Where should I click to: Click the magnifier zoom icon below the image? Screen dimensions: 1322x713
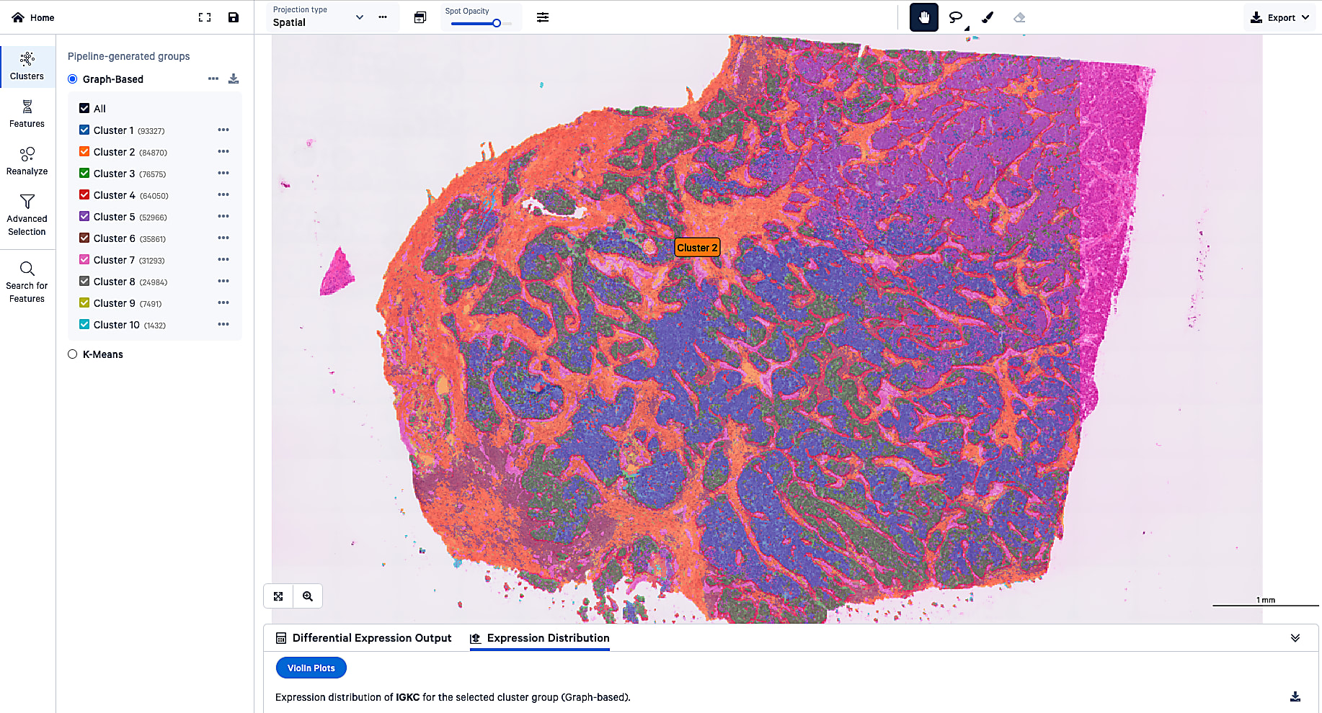(308, 596)
